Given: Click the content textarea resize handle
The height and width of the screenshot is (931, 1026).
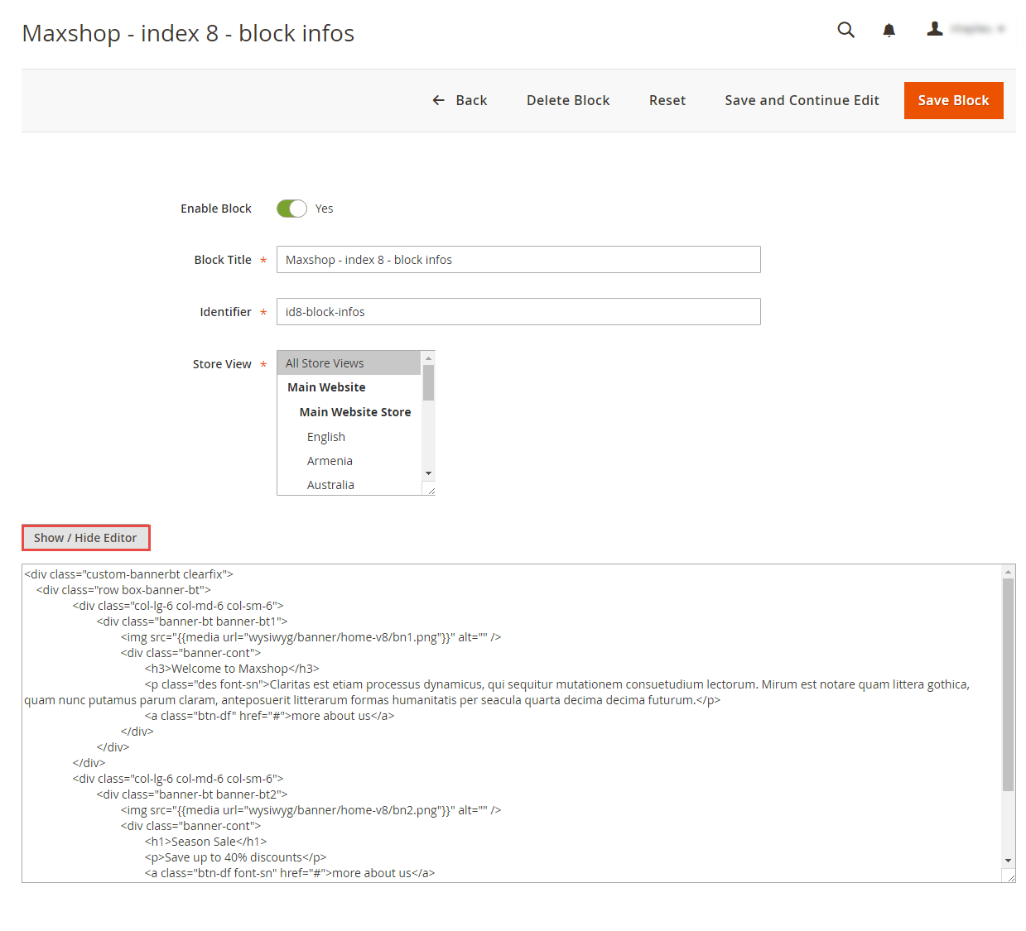Looking at the screenshot, I should click(1010, 877).
